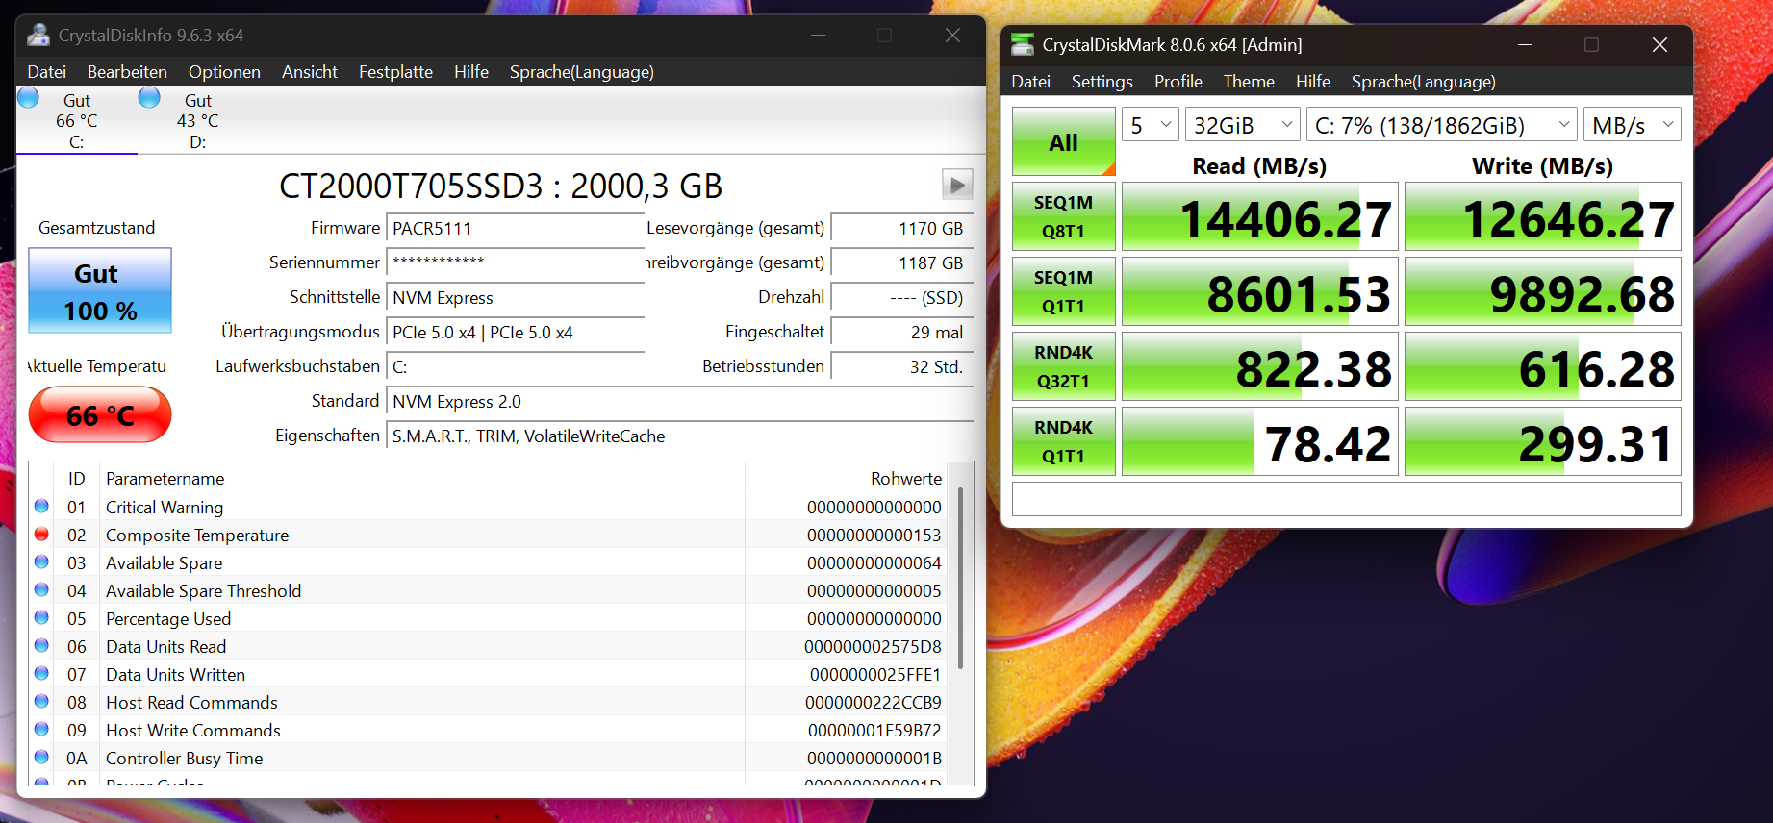Click the Übertragungsmodus field PCIe 5.0 x4

(515, 333)
